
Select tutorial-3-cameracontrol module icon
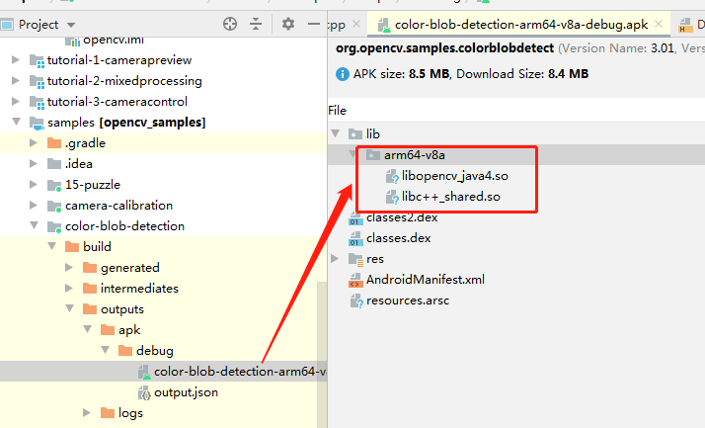point(37,102)
